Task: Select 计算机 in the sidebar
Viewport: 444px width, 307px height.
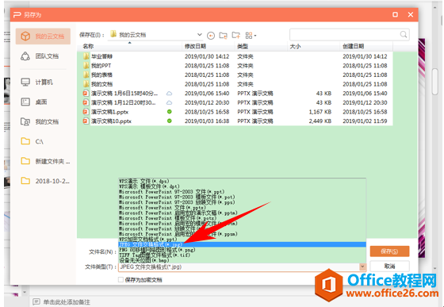Action: [43, 83]
